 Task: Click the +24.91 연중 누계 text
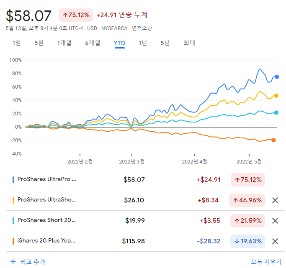[x=122, y=15]
